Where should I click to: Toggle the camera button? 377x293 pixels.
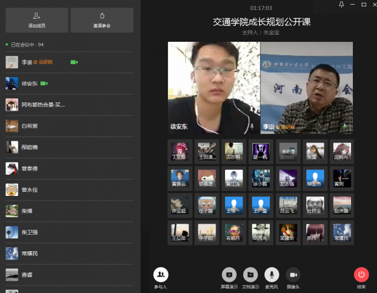(293, 275)
